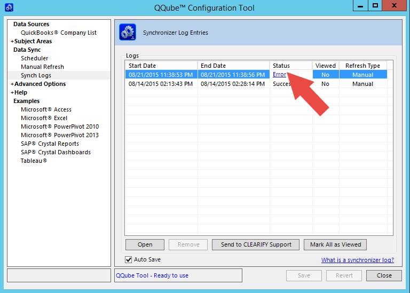The image size is (410, 293).
Task: Click Viewed 'No' in the Error row
Action: [326, 75]
